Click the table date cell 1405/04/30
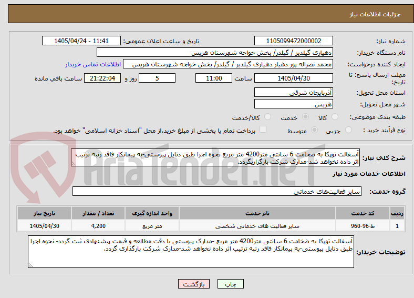This screenshot has height=298, width=414. pyautogui.click(x=44, y=226)
